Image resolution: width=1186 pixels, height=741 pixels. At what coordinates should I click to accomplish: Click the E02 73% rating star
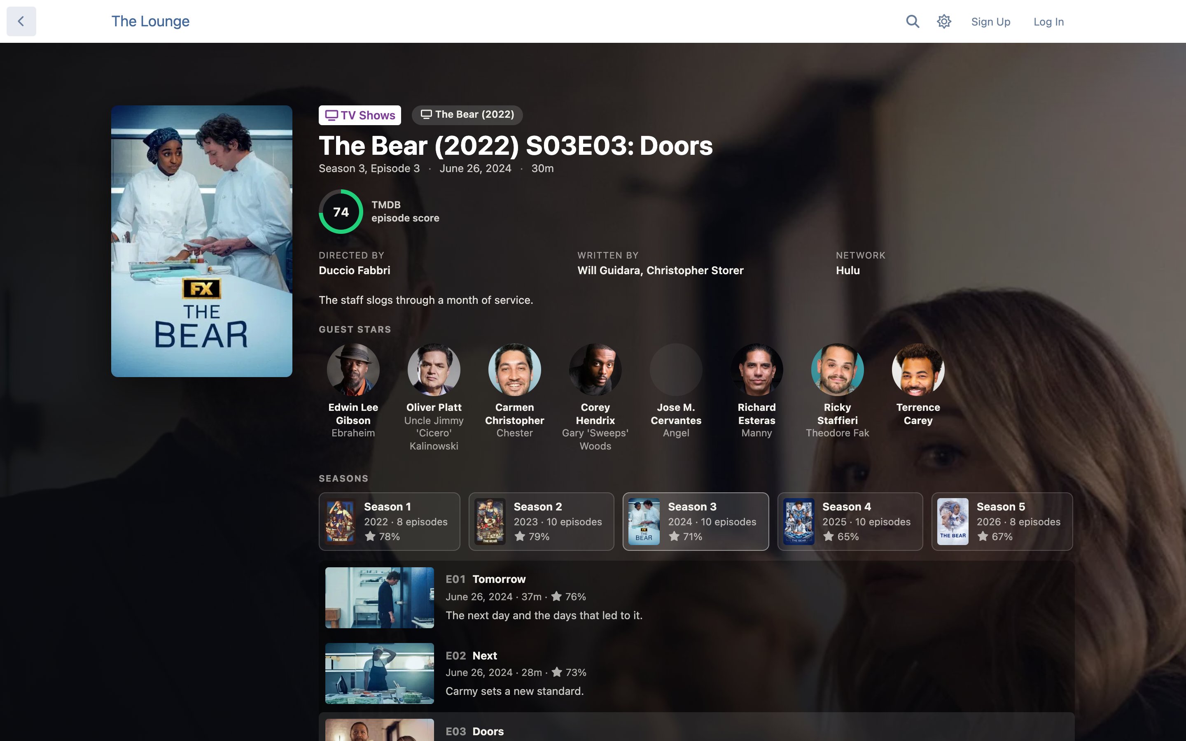tap(557, 672)
